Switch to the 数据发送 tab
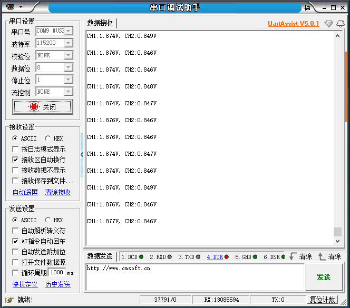 [100, 256]
